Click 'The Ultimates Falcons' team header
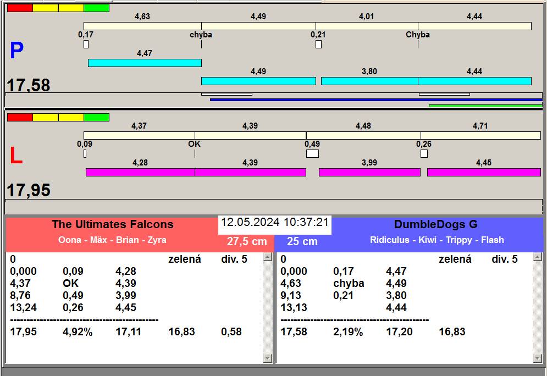547x376 pixels. tap(113, 224)
